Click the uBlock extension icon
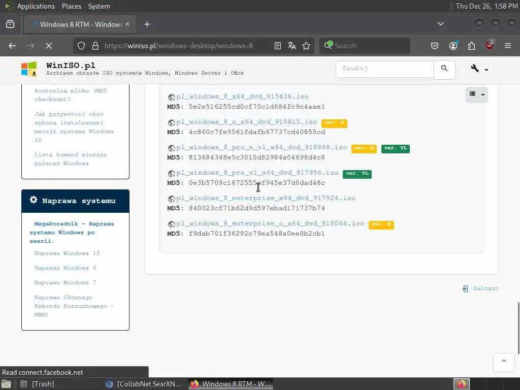The width and height of the screenshot is (520, 390). point(490,45)
